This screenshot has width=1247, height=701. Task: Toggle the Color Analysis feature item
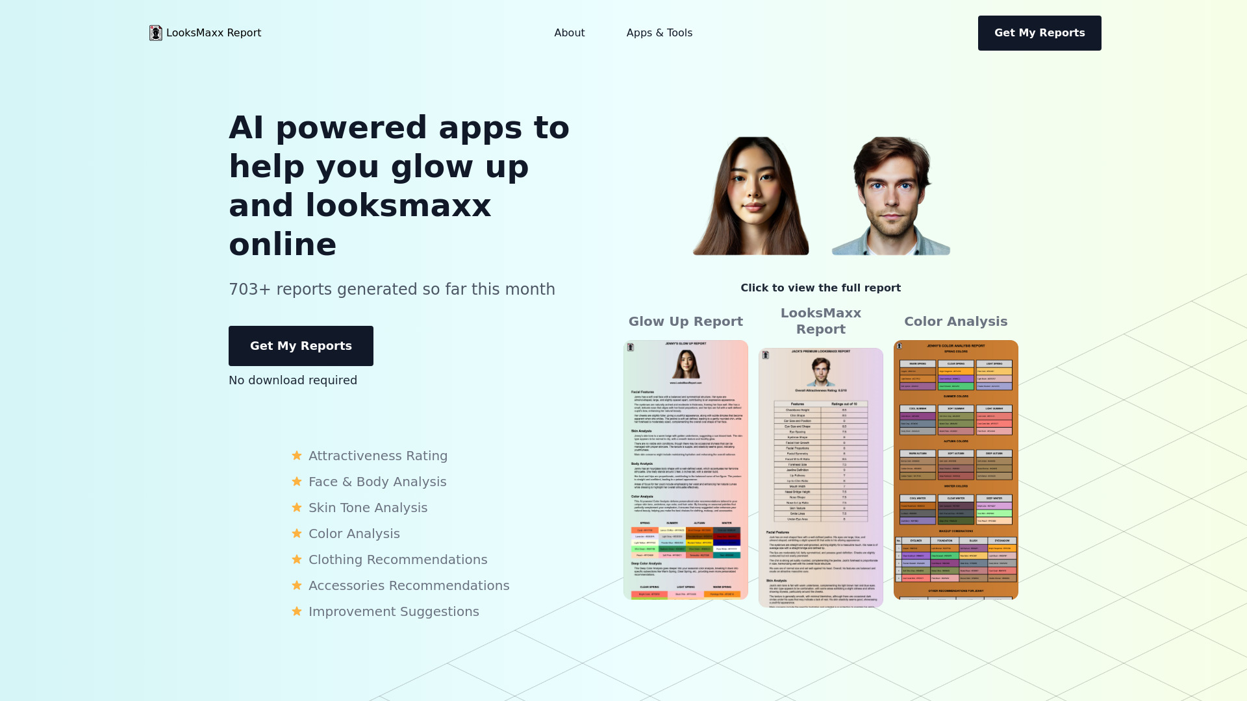[x=354, y=534]
